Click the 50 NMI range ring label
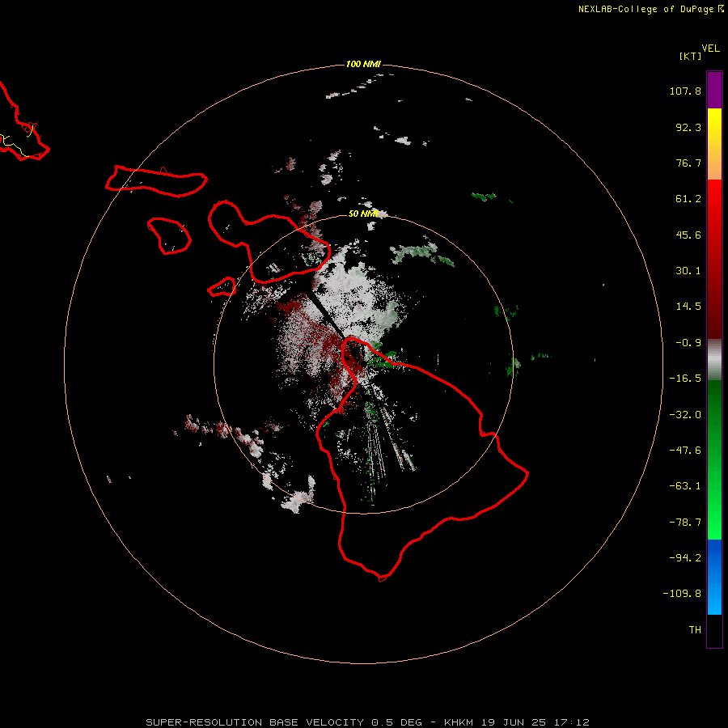 point(363,214)
